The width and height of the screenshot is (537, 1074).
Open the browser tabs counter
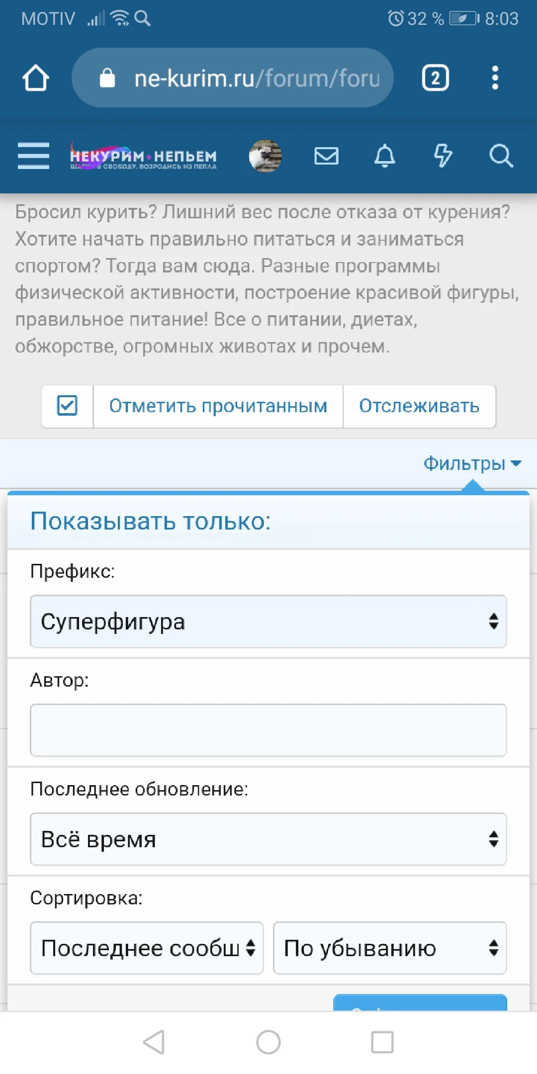(x=435, y=78)
